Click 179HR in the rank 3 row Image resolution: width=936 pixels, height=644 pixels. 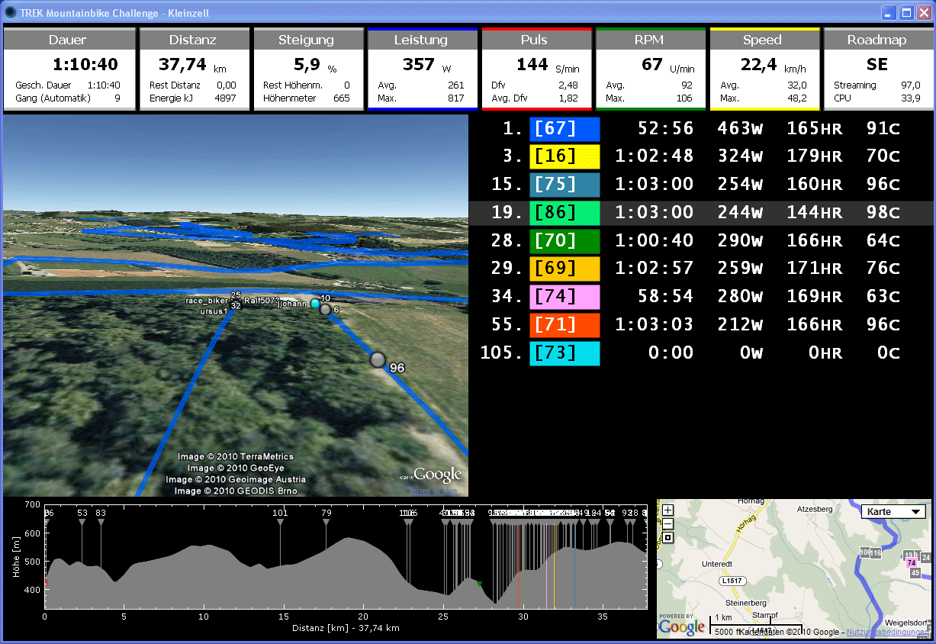tap(815, 156)
